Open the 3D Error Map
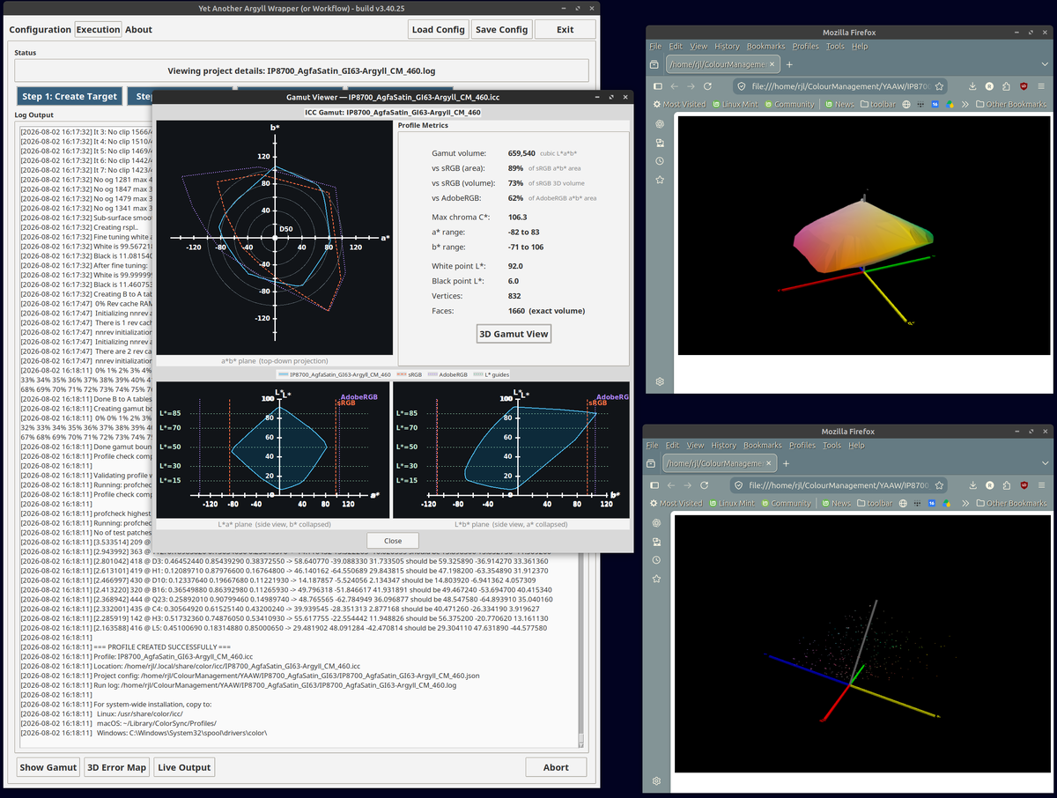Image resolution: width=1057 pixels, height=798 pixels. point(117,767)
